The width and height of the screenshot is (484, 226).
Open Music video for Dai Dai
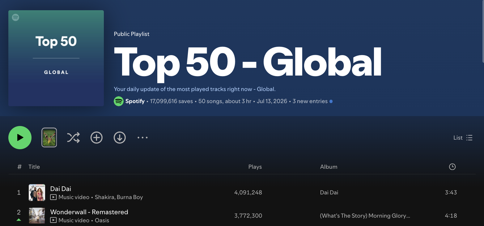(x=70, y=197)
